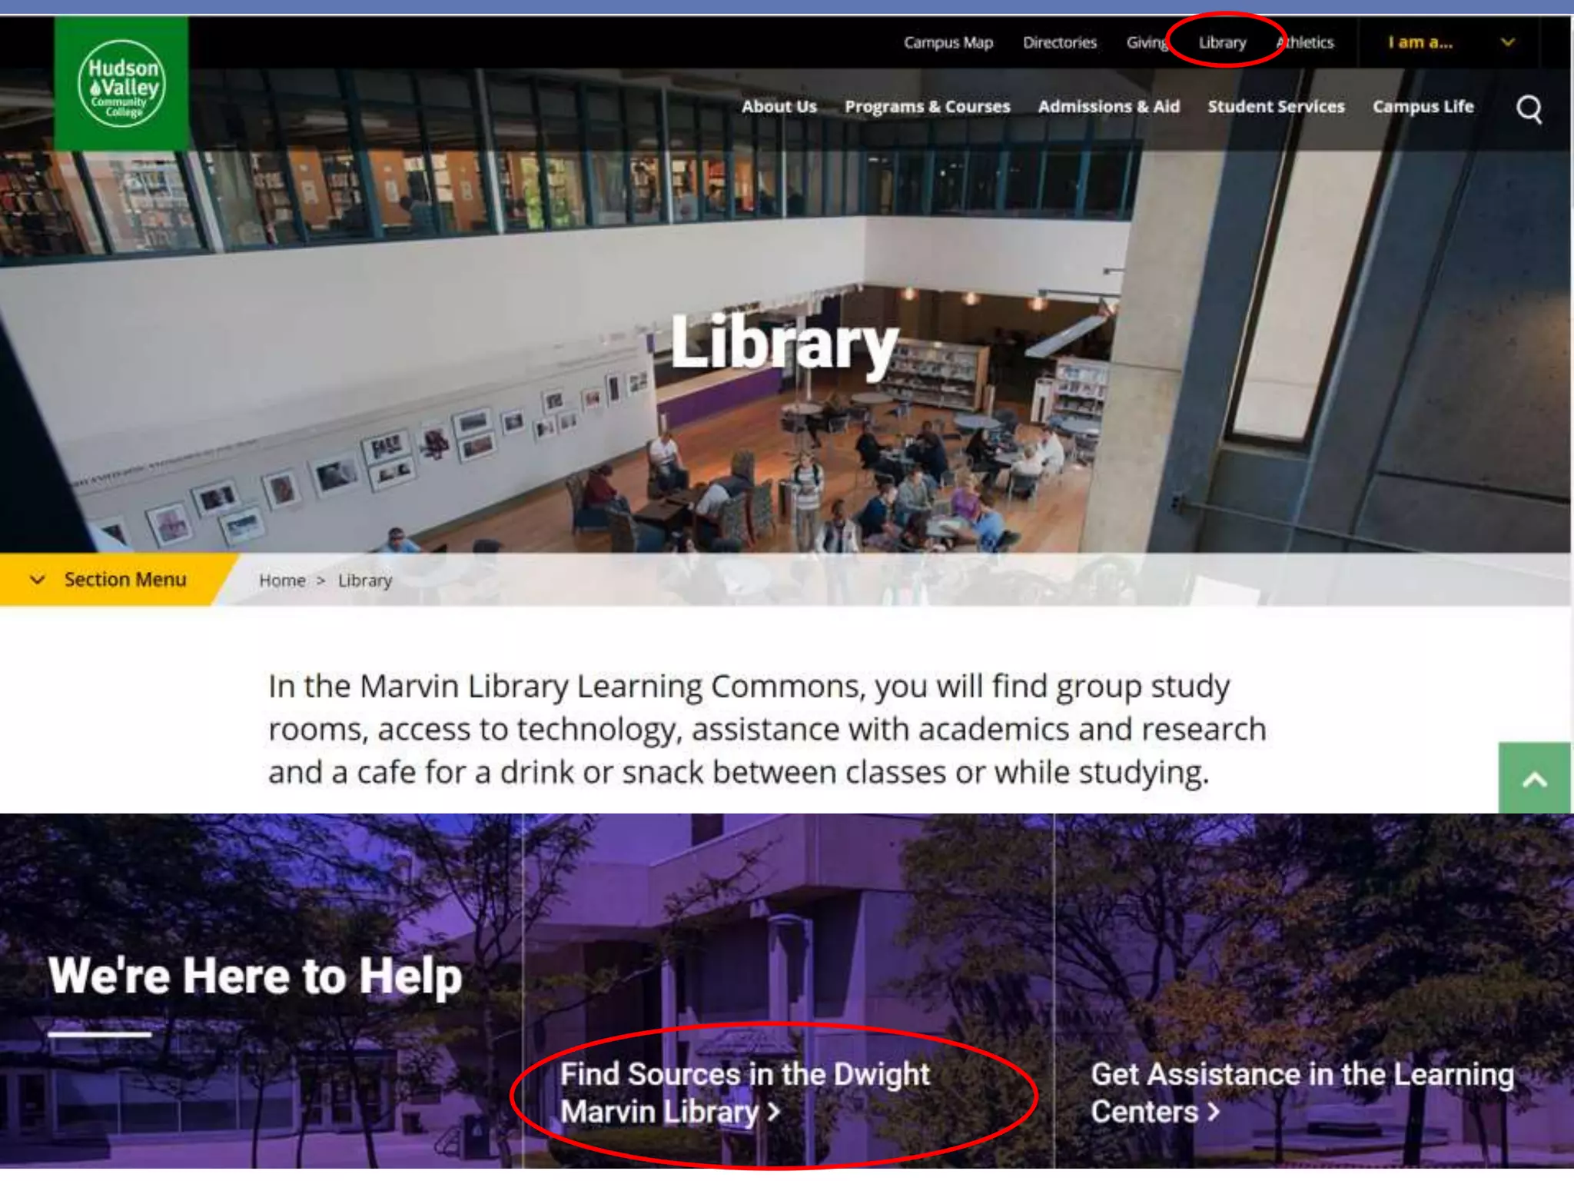Open the Campus Life menu
This screenshot has width=1574, height=1181.
tap(1423, 107)
